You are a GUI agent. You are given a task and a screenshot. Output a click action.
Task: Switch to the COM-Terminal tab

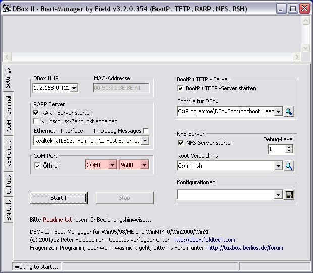[x=9, y=114]
